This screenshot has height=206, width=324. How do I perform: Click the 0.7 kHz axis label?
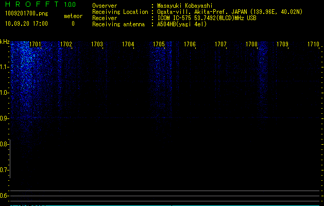[4, 170]
